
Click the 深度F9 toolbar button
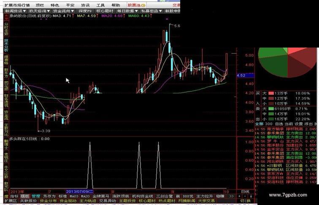(x=85, y=11)
